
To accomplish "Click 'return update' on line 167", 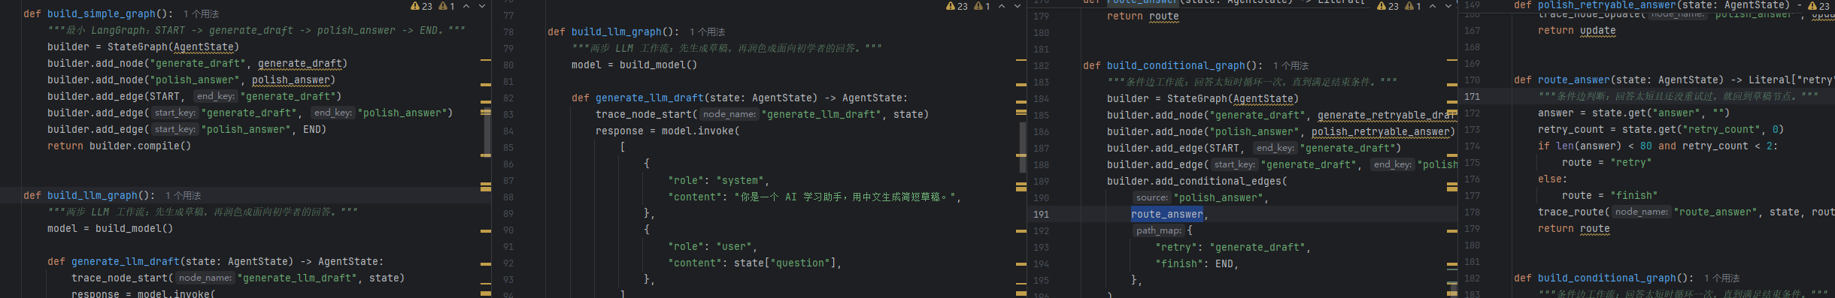I will point(1576,31).
